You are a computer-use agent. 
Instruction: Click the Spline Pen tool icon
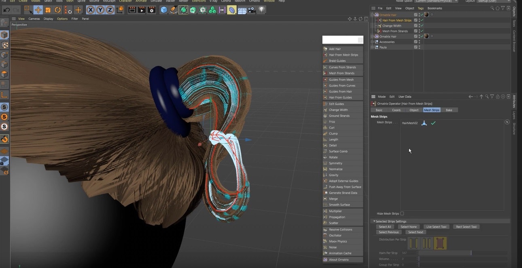174,10
